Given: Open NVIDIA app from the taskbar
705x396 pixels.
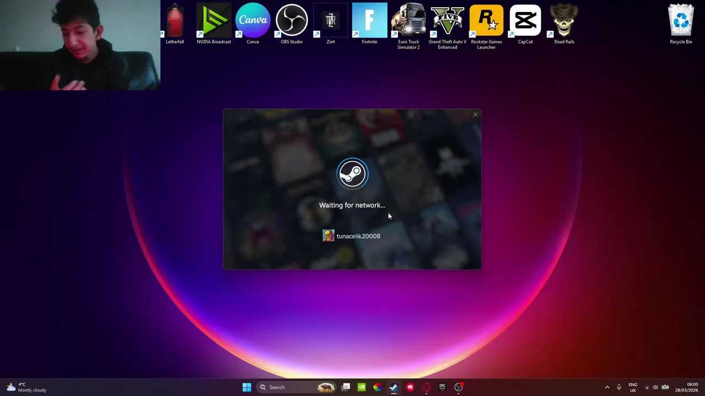Looking at the screenshot, I should [x=361, y=387].
